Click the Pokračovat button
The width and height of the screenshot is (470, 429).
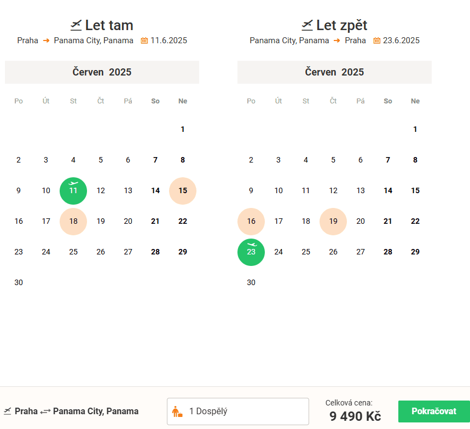[434, 411]
